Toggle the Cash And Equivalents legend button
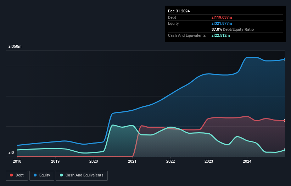This screenshot has width=291, height=186. (x=82, y=175)
